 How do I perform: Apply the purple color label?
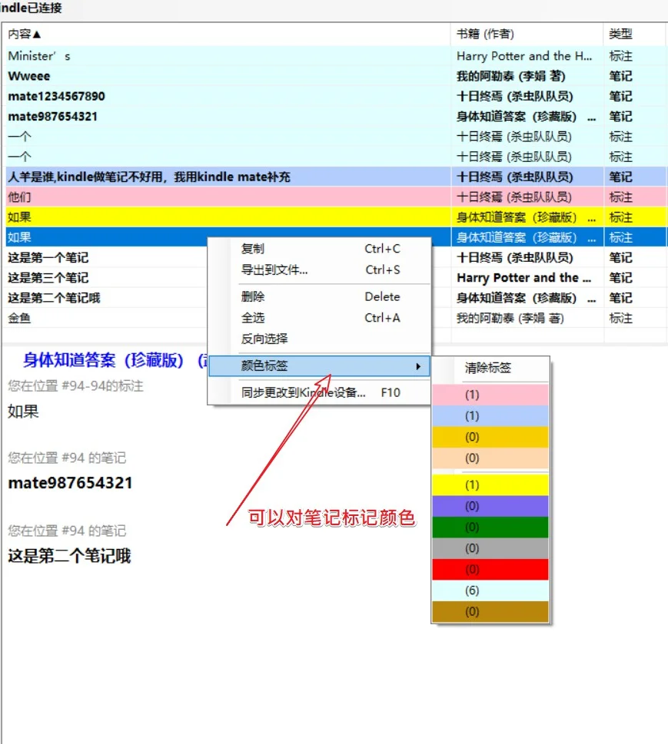[490, 506]
